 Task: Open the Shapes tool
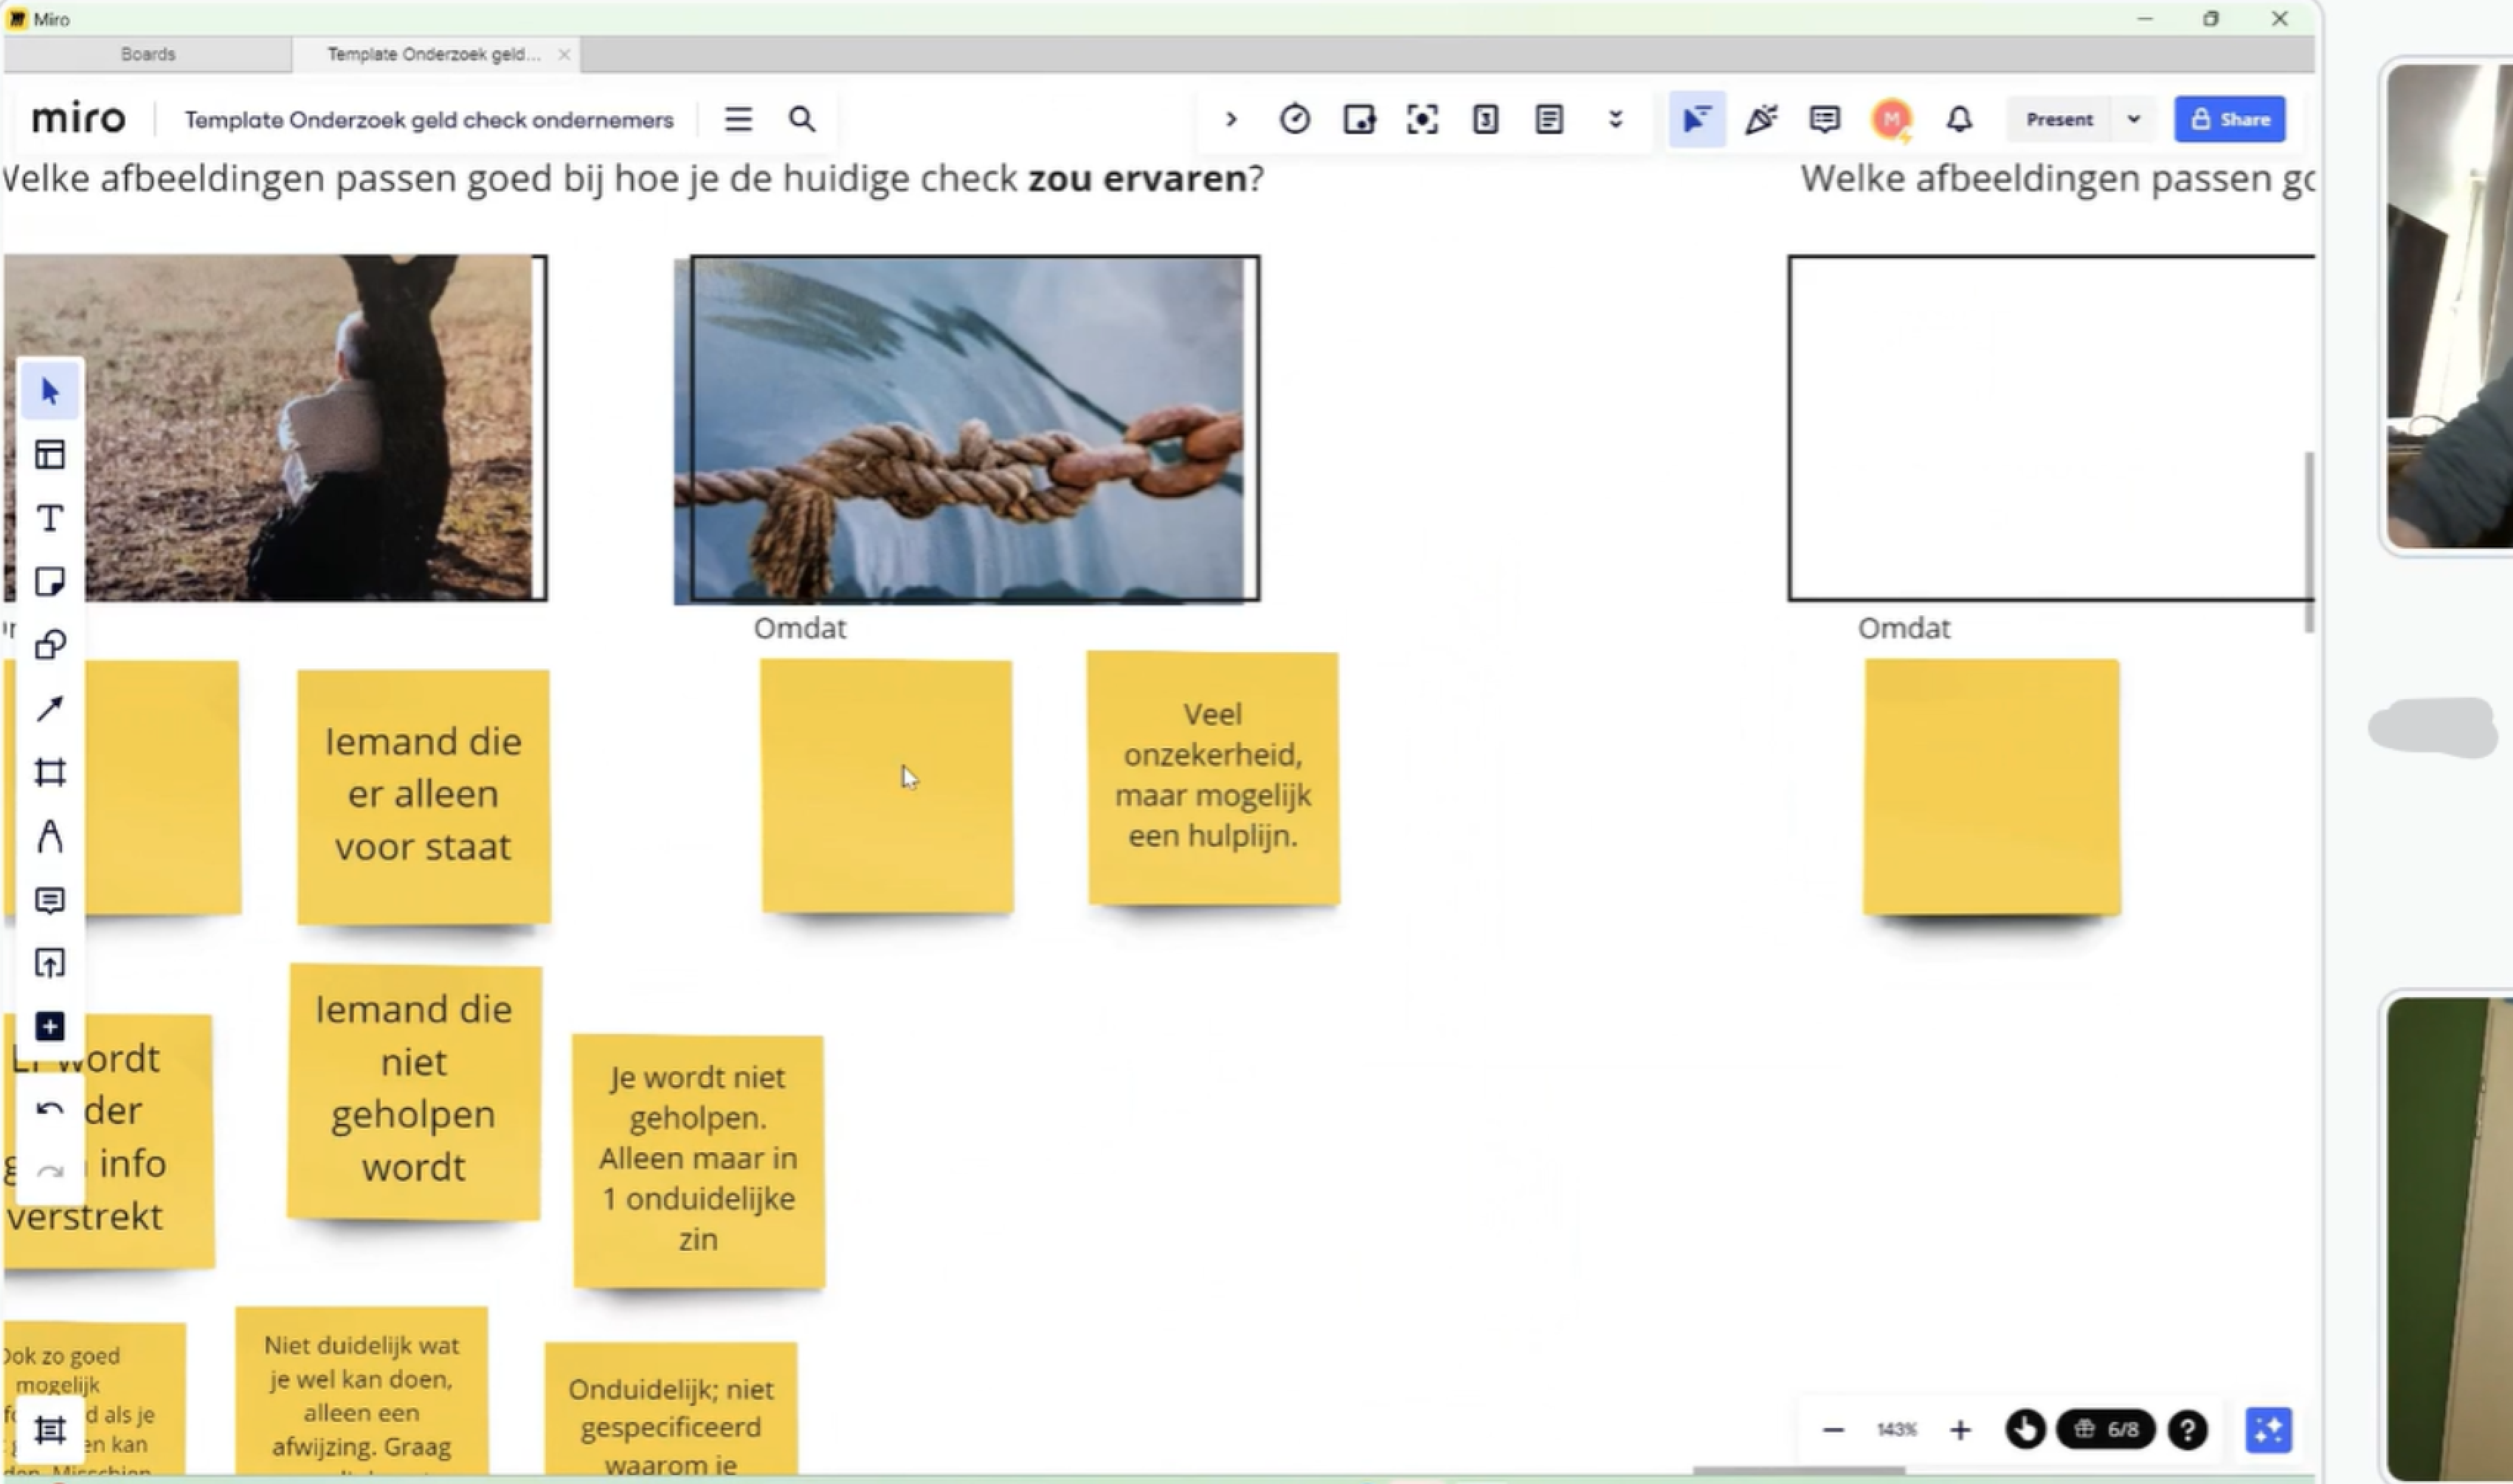(x=50, y=645)
